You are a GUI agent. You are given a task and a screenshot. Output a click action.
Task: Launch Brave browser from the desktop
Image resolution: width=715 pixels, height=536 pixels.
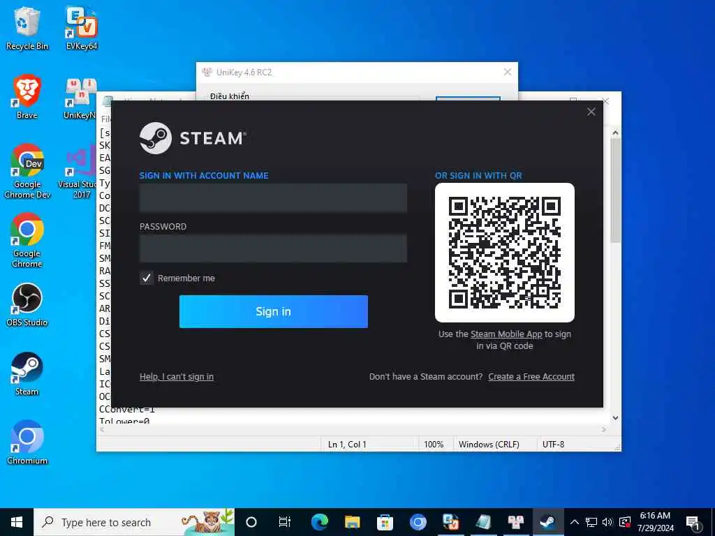point(27,97)
